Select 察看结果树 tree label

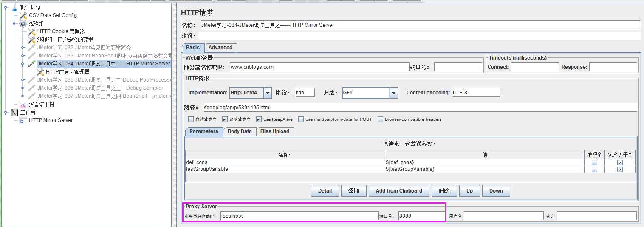[41, 104]
